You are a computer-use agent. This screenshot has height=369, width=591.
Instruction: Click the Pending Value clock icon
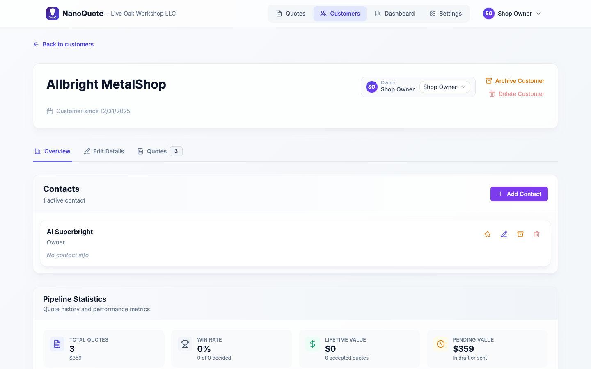tap(441, 344)
